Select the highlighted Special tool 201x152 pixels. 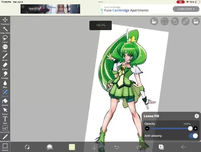point(5,93)
